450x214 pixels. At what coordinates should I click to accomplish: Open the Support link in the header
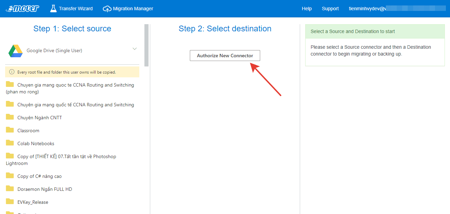pyautogui.click(x=330, y=9)
